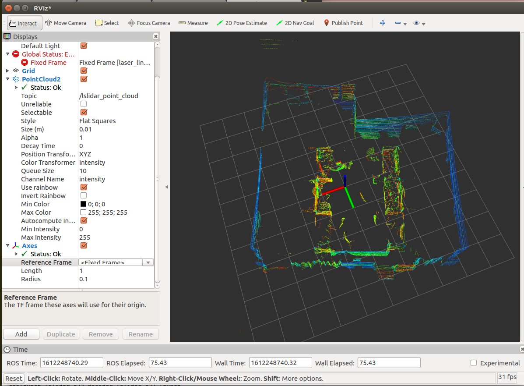Click the Wall Elapsed field
524x386 pixels.
[389, 363]
